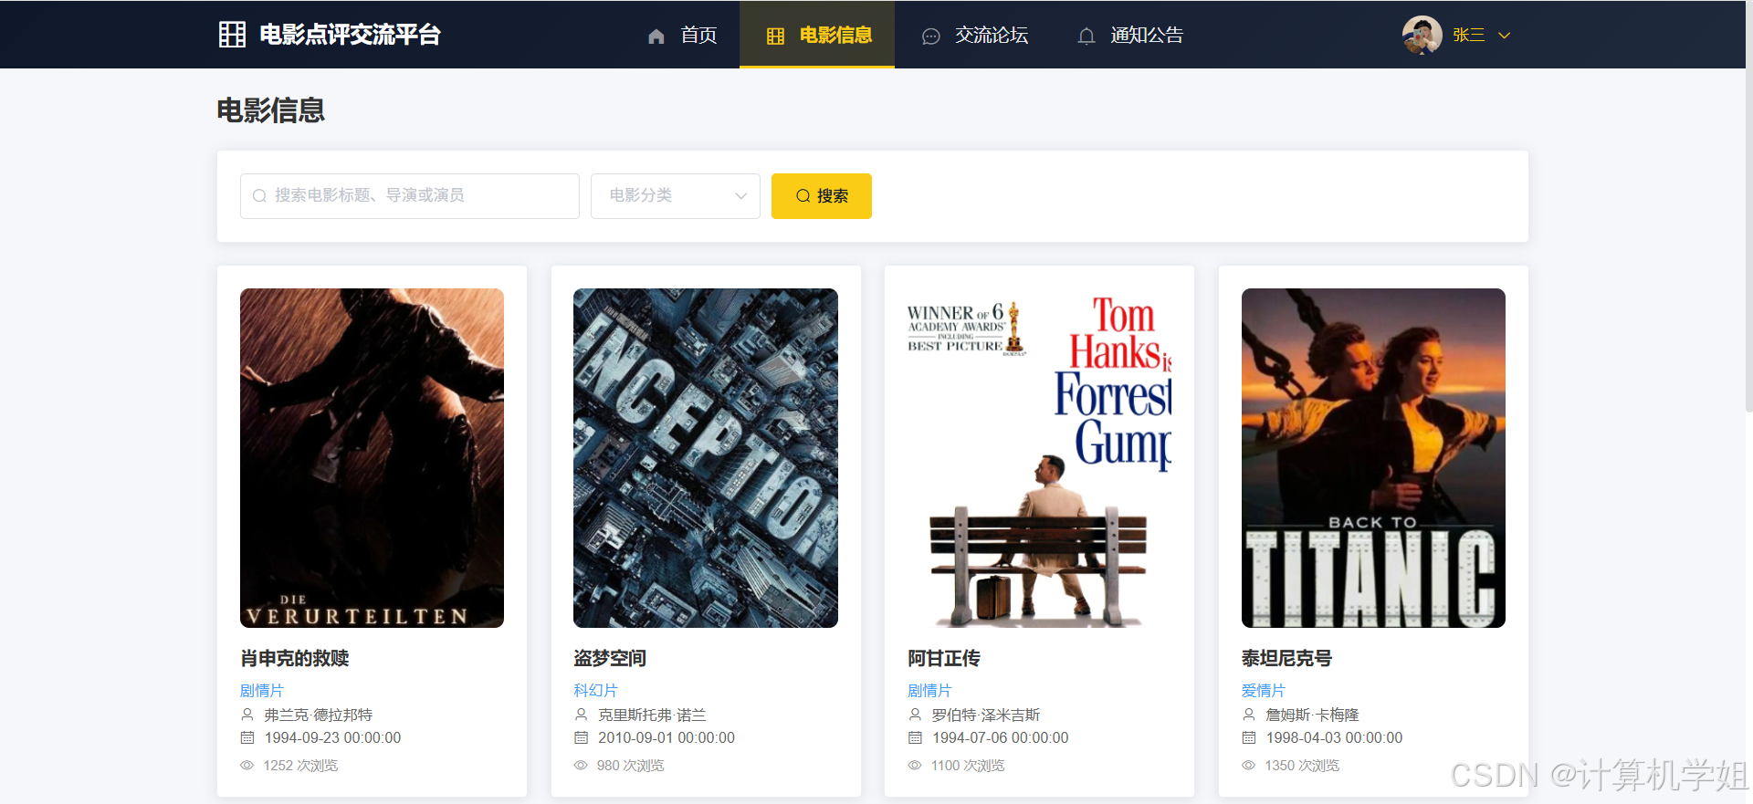The image size is (1753, 804).
Task: Click the eye icon next to 980 次浏览
Action: click(581, 766)
